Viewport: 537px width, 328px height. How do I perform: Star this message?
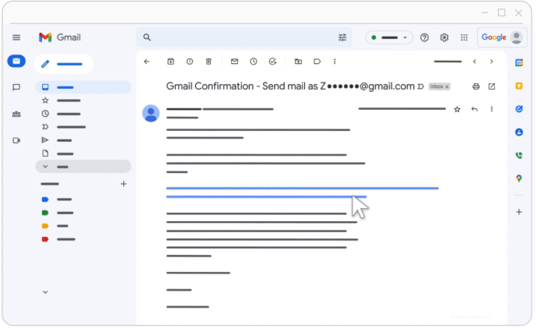[x=457, y=109]
